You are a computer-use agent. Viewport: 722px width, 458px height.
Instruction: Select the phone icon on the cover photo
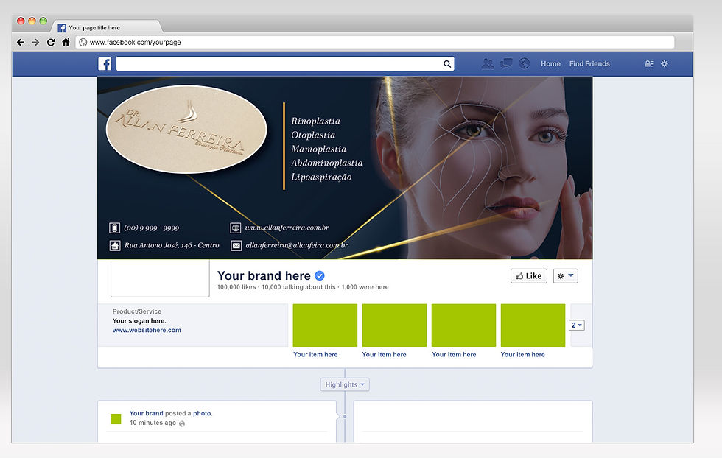tap(115, 228)
